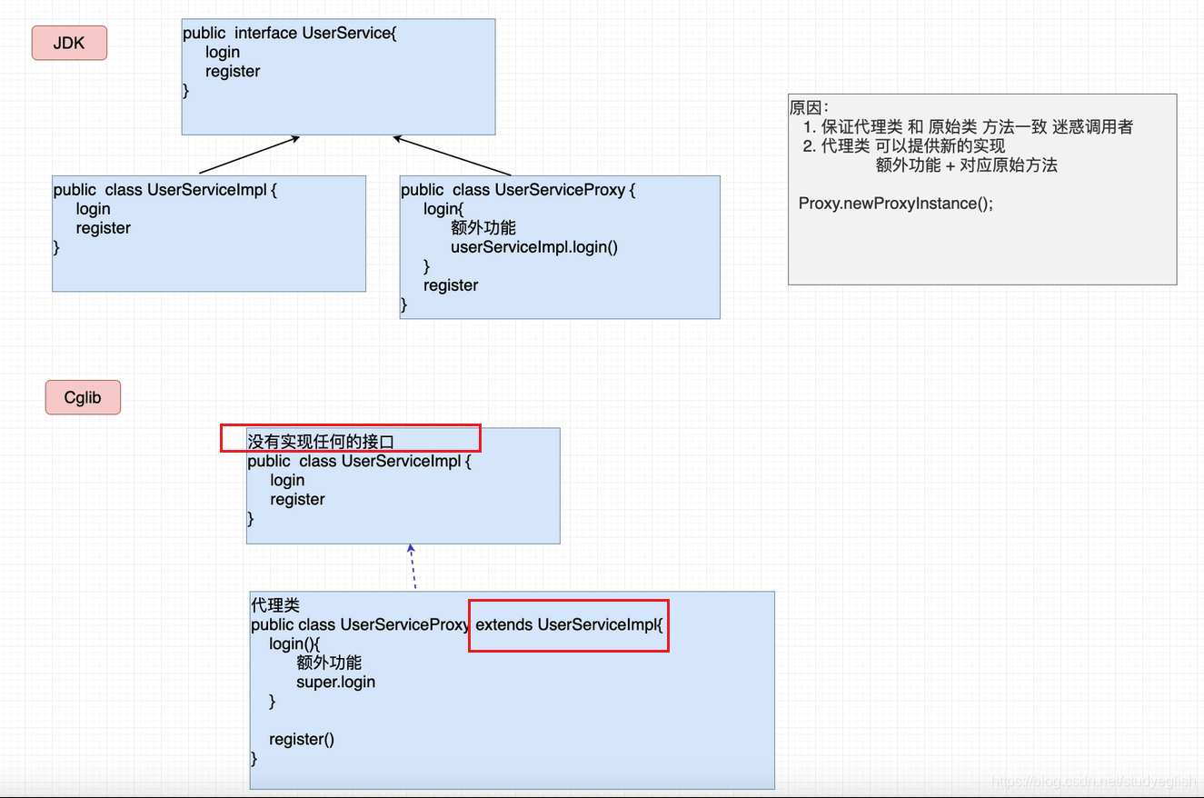
Task: Click the '代理类' label in the bottom box
Action: pyautogui.click(x=275, y=605)
